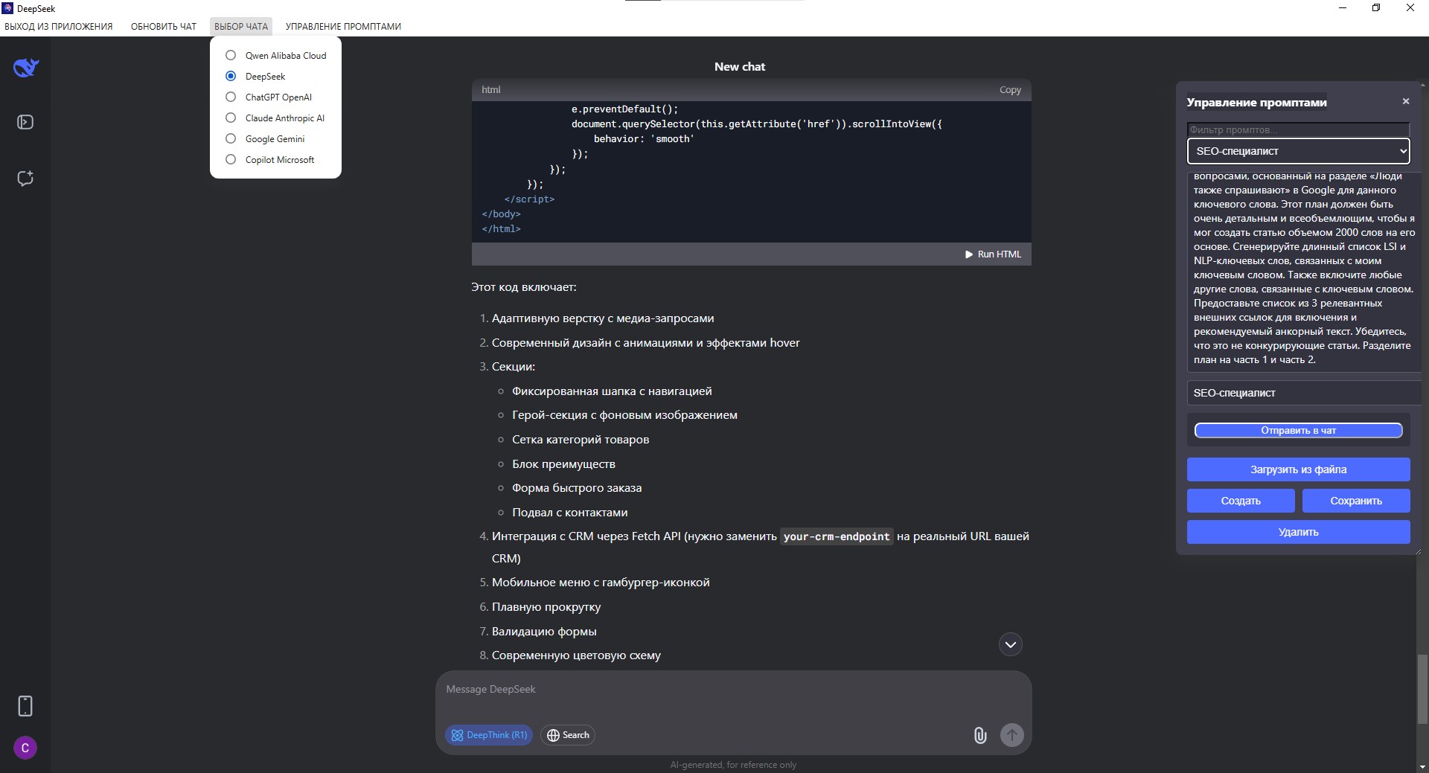Click 'Современную цветовую схему' list item
1429x773 pixels.
point(576,655)
